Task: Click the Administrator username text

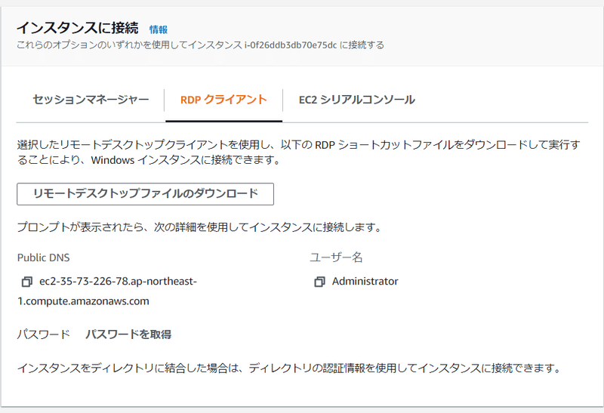Action: coord(365,281)
